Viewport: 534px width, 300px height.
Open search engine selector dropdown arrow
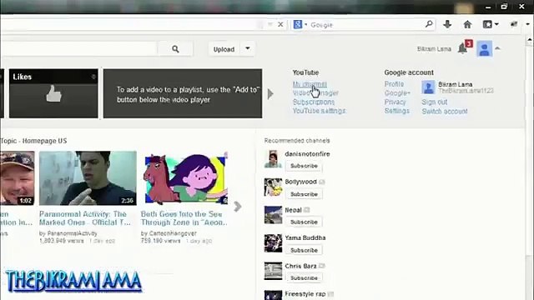(305, 24)
